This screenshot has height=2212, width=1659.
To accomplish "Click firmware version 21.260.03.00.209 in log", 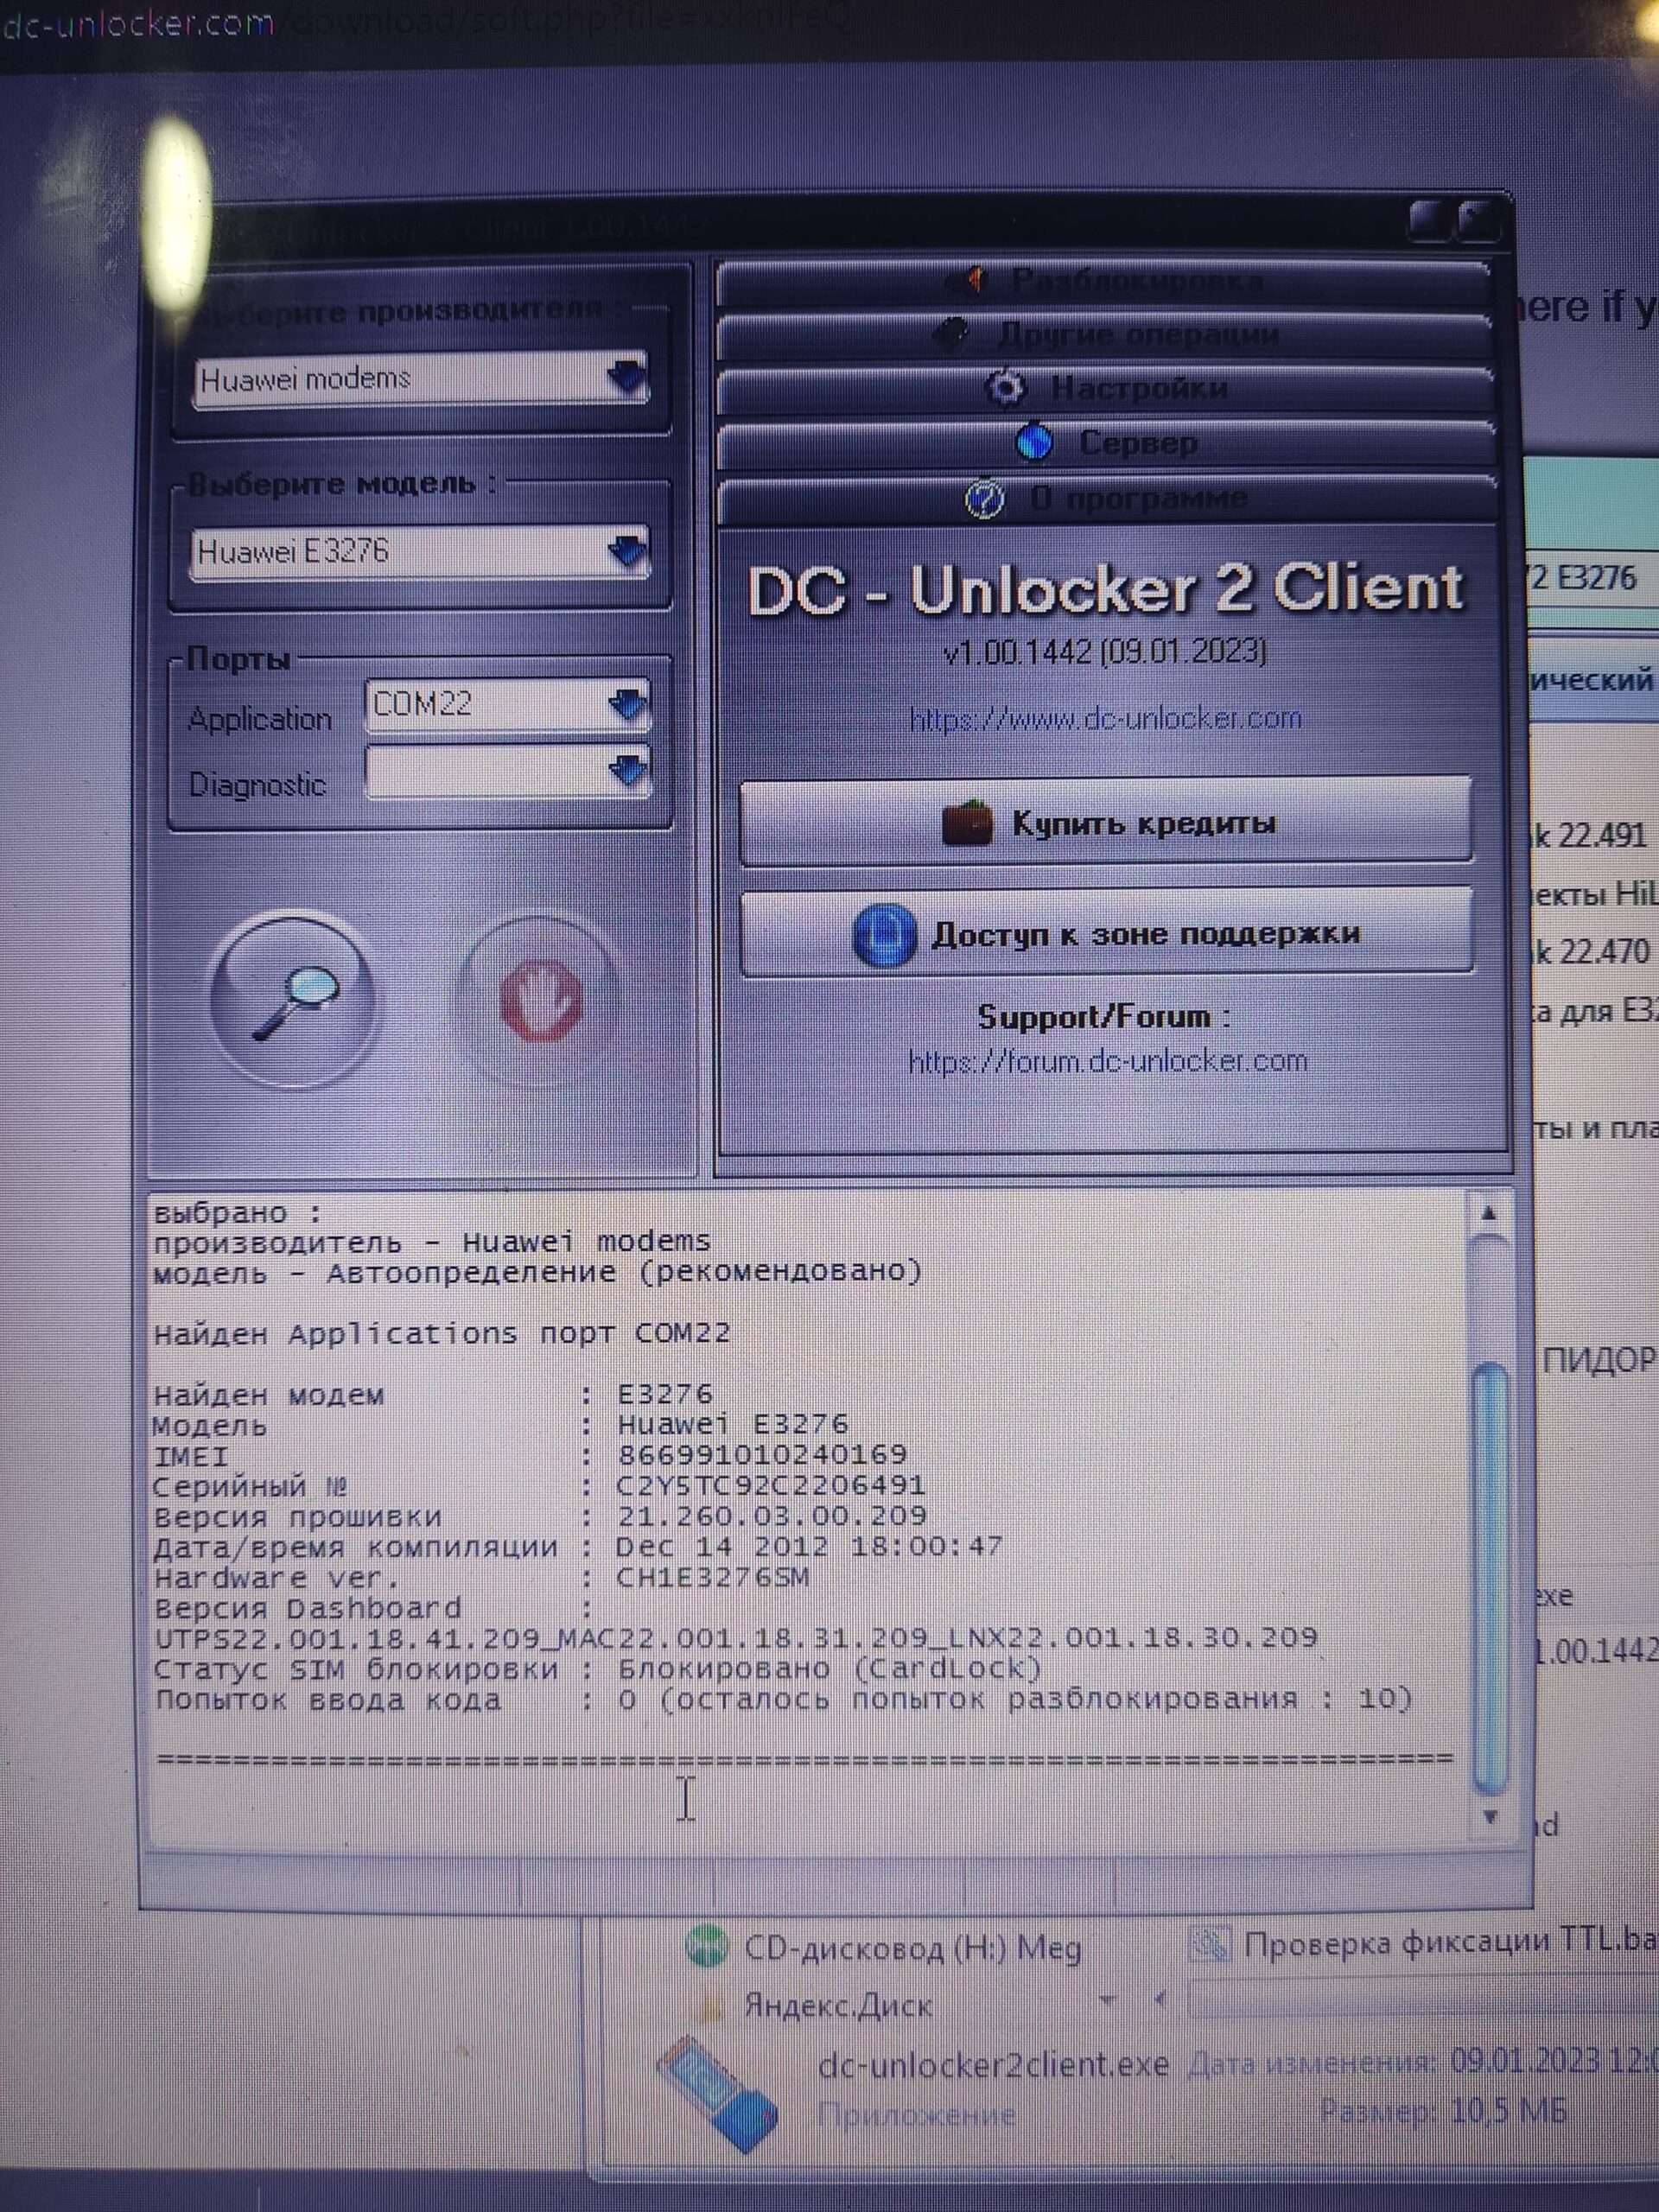I will (772, 1516).
